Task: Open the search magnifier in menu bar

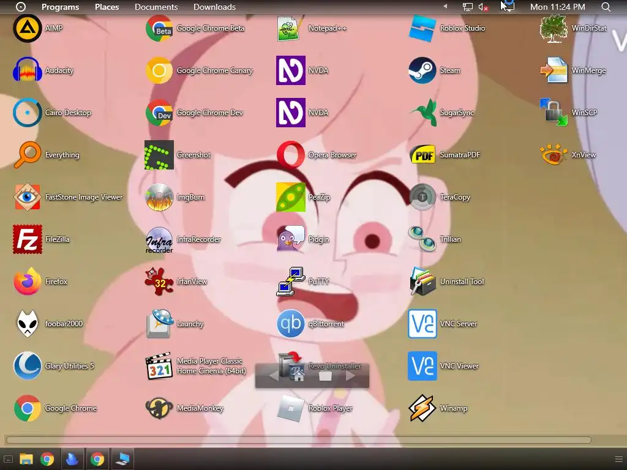Action: [606, 7]
